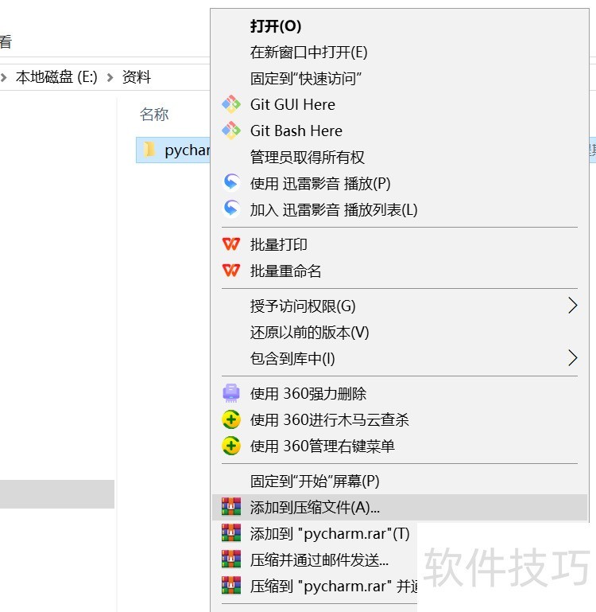Open 授予访问权限(G) menu entry
This screenshot has height=612, width=596.
(x=400, y=306)
